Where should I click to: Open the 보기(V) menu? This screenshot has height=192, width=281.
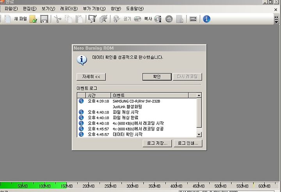click(x=48, y=9)
